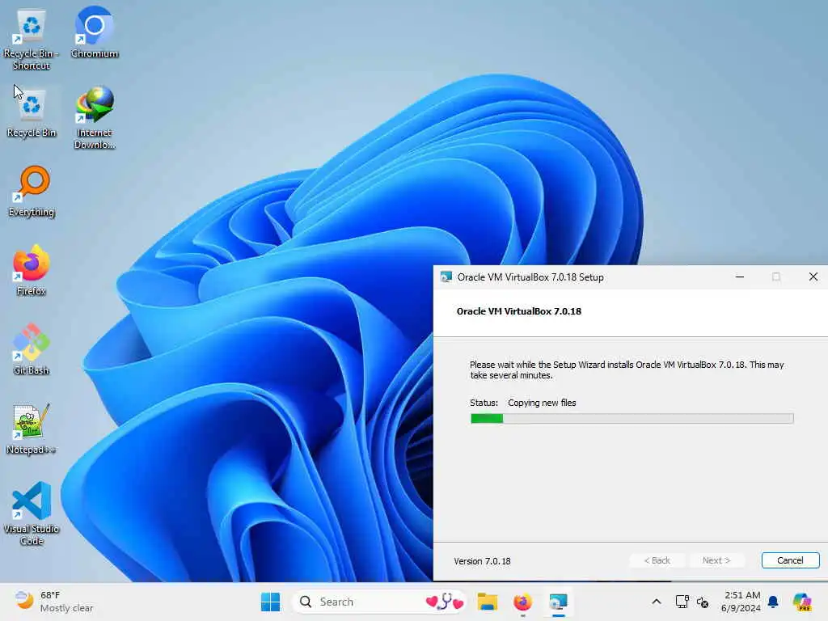Select the Internet Download Manager shortcut
828x621 pixels.
(x=95, y=118)
